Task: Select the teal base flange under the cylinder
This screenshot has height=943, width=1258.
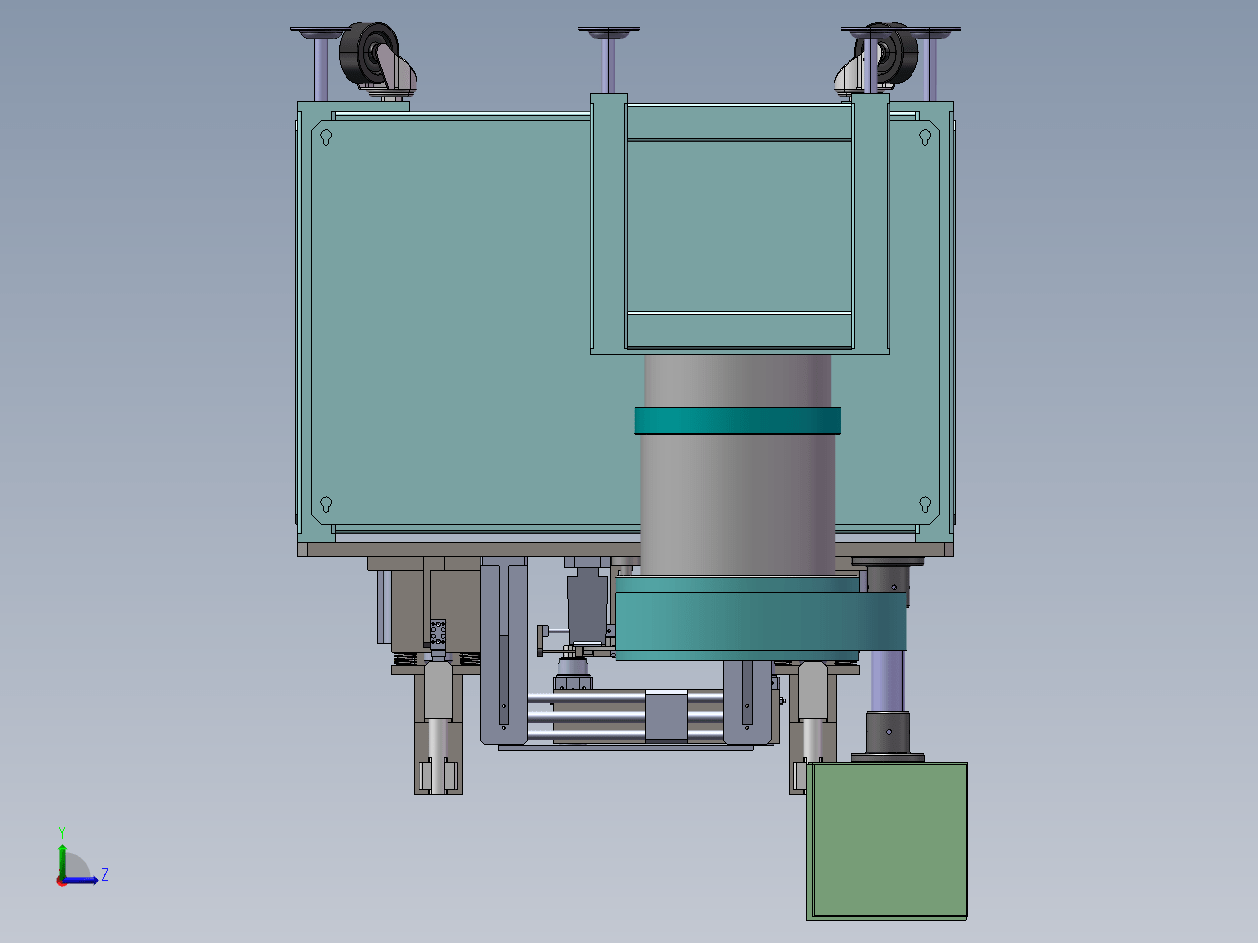Action: [x=760, y=618]
